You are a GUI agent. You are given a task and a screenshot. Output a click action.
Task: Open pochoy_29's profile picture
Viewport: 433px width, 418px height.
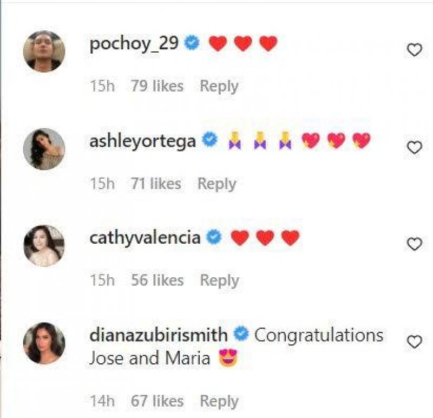(44, 51)
